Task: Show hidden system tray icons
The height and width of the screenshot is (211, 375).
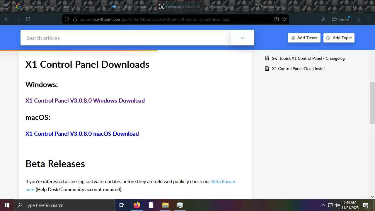Action: tap(323, 205)
